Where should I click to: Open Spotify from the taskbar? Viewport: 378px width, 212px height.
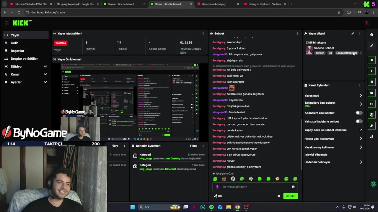tap(211, 207)
